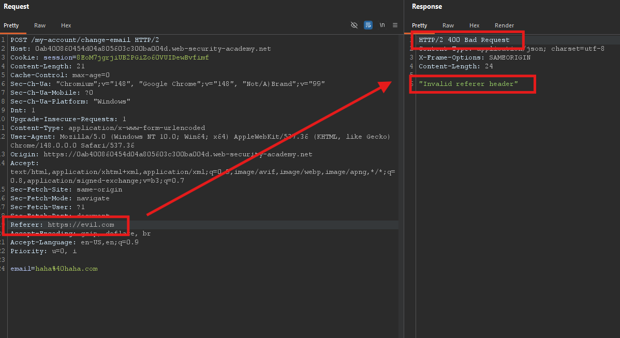Click the Sec-Fetch-Mode: navigate header
The image size is (620, 338).
coord(60,198)
